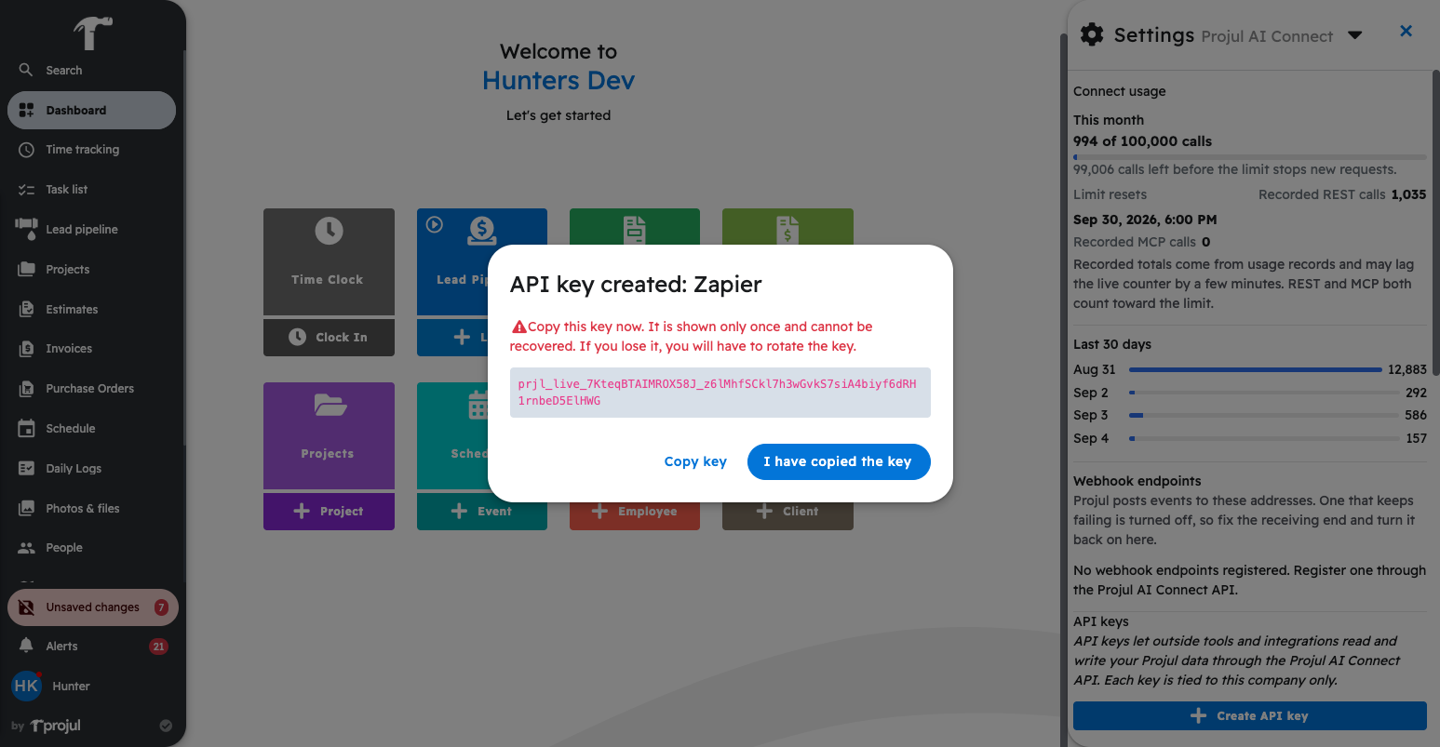This screenshot has height=747, width=1440.
Task: Click the 'API key created: Zapier' heading
Action: [636, 285]
